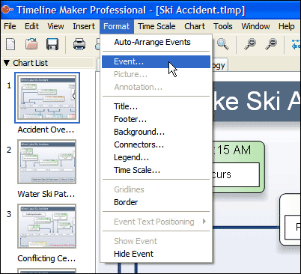
Task: Select the Water Ski Pat... chart thumbnail
Action: pos(47,162)
